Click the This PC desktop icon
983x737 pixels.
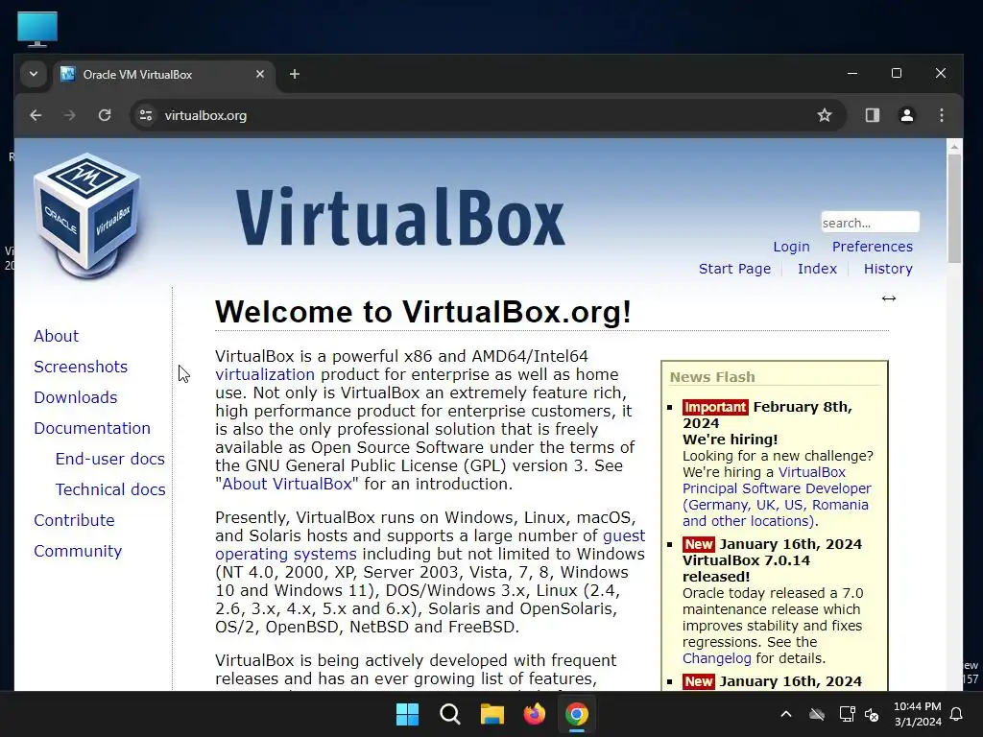[37, 29]
